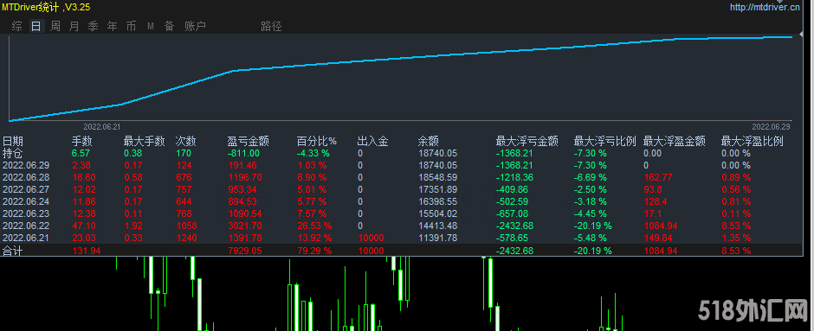The height and width of the screenshot is (331, 814).
Task: Open the 币 currency tab
Action: pos(131,26)
